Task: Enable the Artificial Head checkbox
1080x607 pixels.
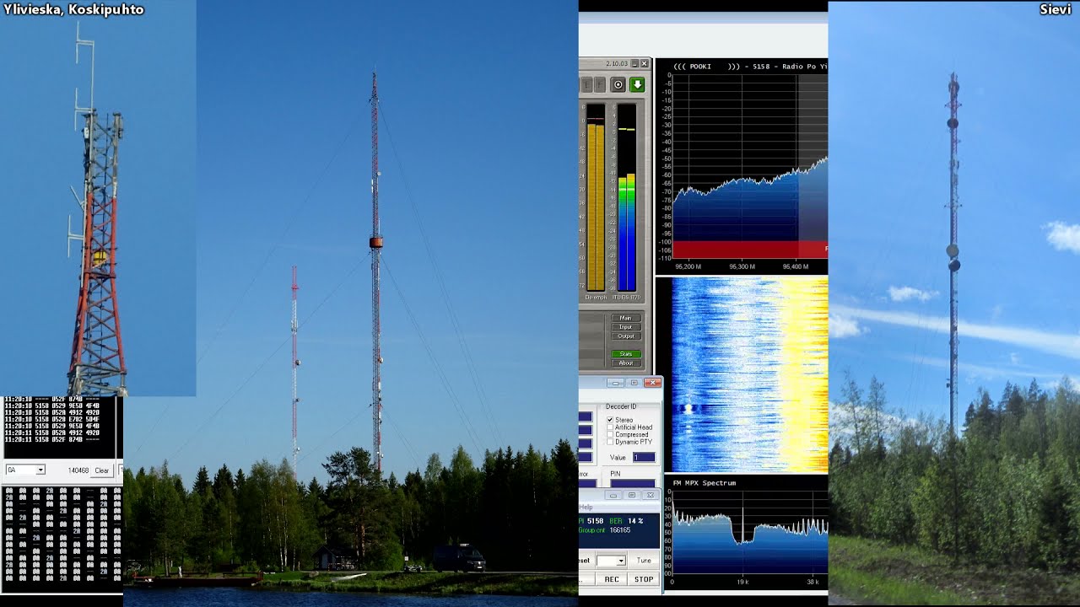Action: pyautogui.click(x=610, y=427)
